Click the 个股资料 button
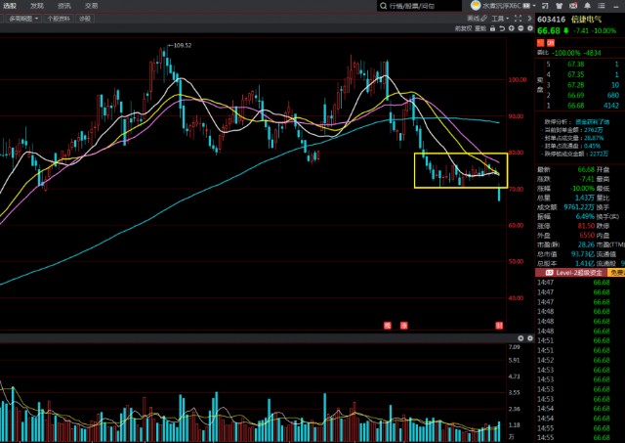 (x=60, y=19)
